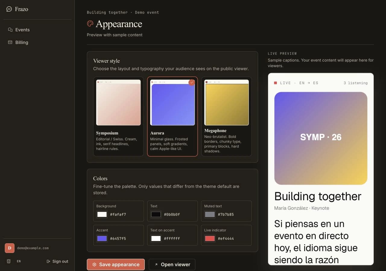386x271 pixels.
Task: Click the 'Viewer style' section heading
Action: tap(106, 61)
